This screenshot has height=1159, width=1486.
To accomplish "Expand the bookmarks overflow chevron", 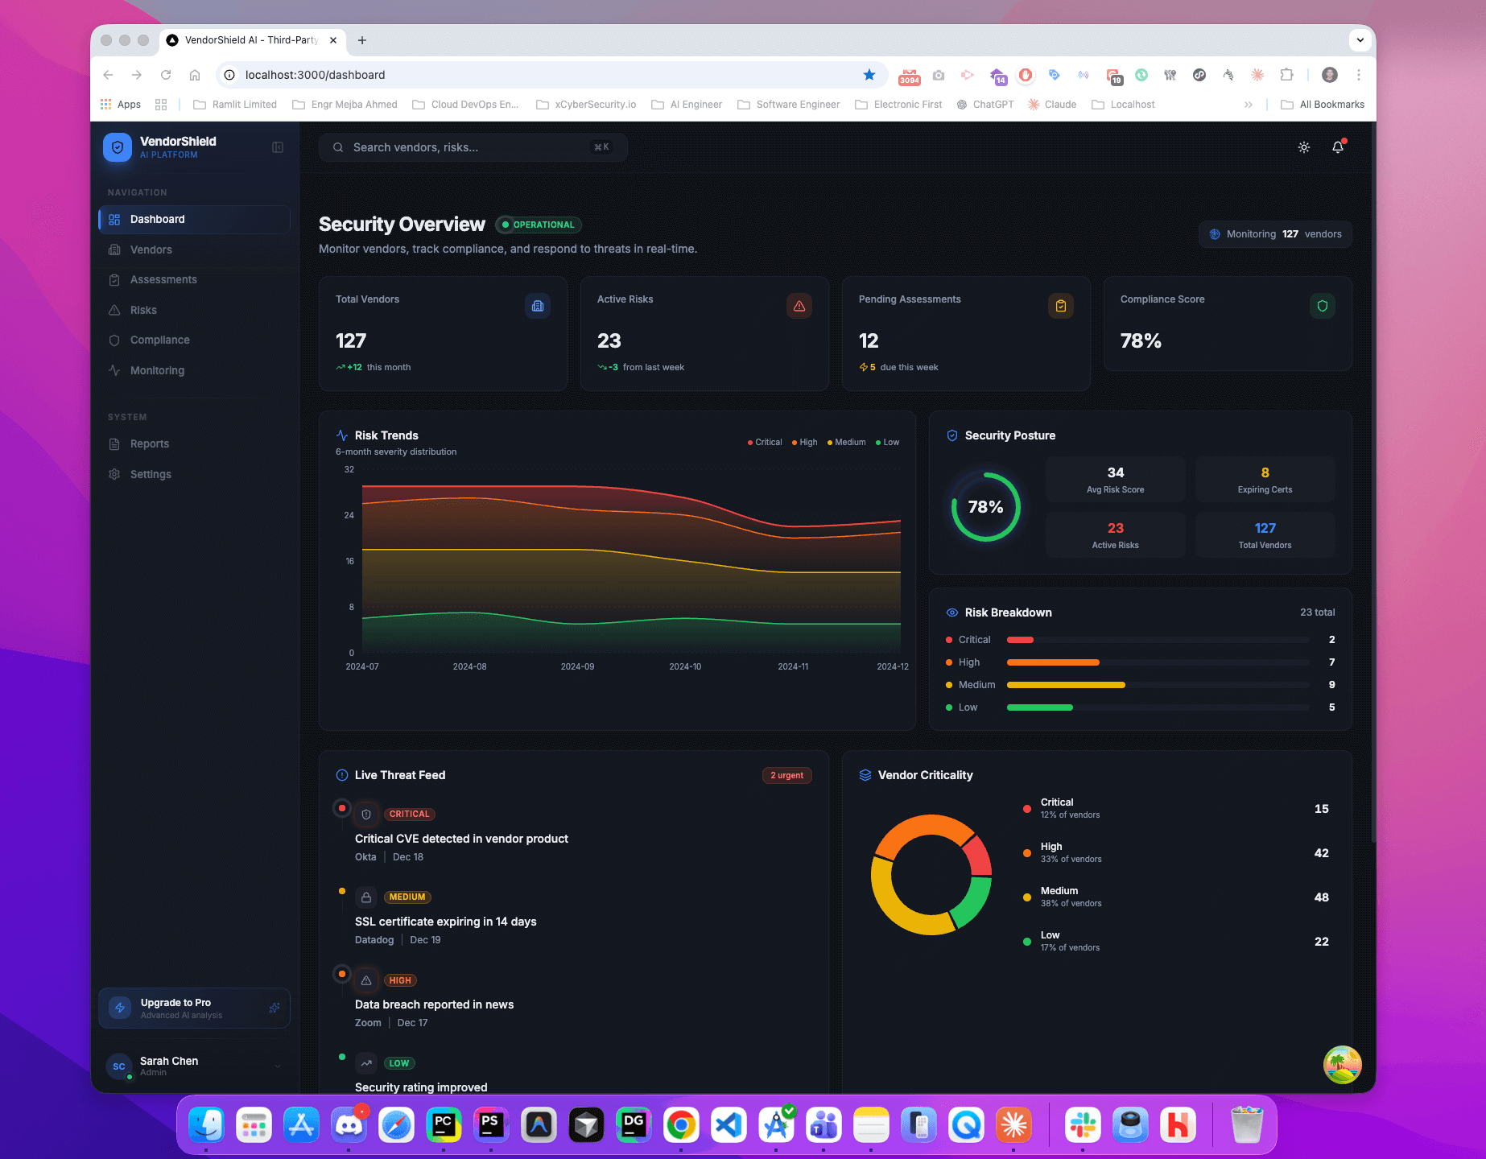I will pyautogui.click(x=1249, y=104).
